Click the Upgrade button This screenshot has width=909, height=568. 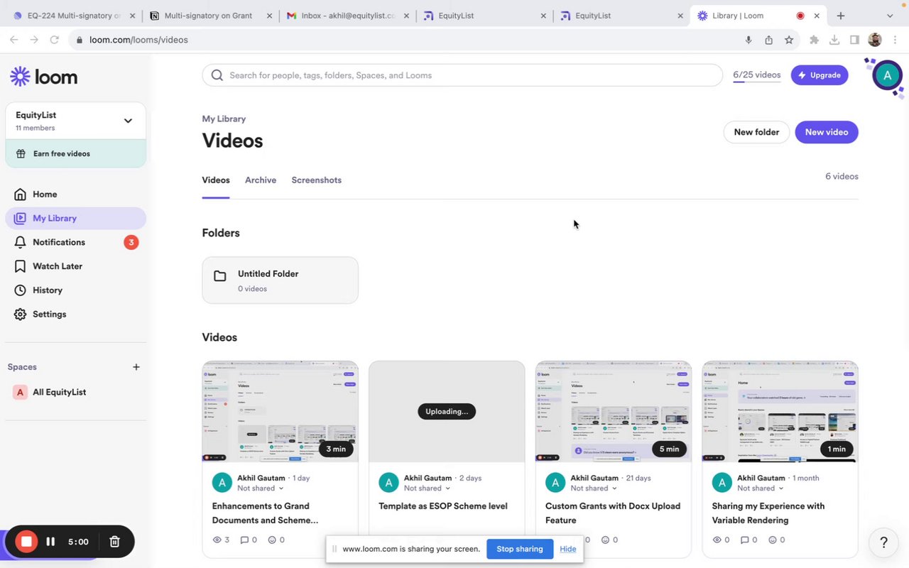(820, 75)
